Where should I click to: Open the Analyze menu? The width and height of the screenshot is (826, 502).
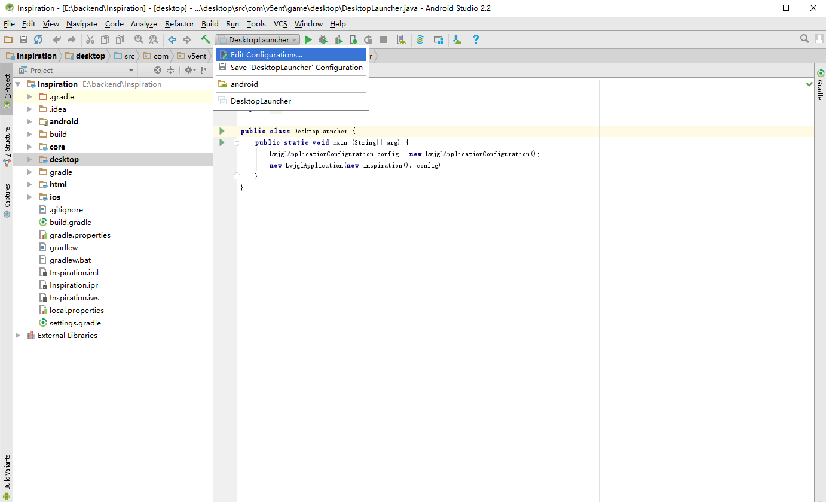[143, 24]
